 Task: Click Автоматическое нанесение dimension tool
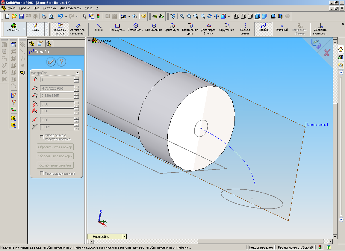(x=78, y=29)
